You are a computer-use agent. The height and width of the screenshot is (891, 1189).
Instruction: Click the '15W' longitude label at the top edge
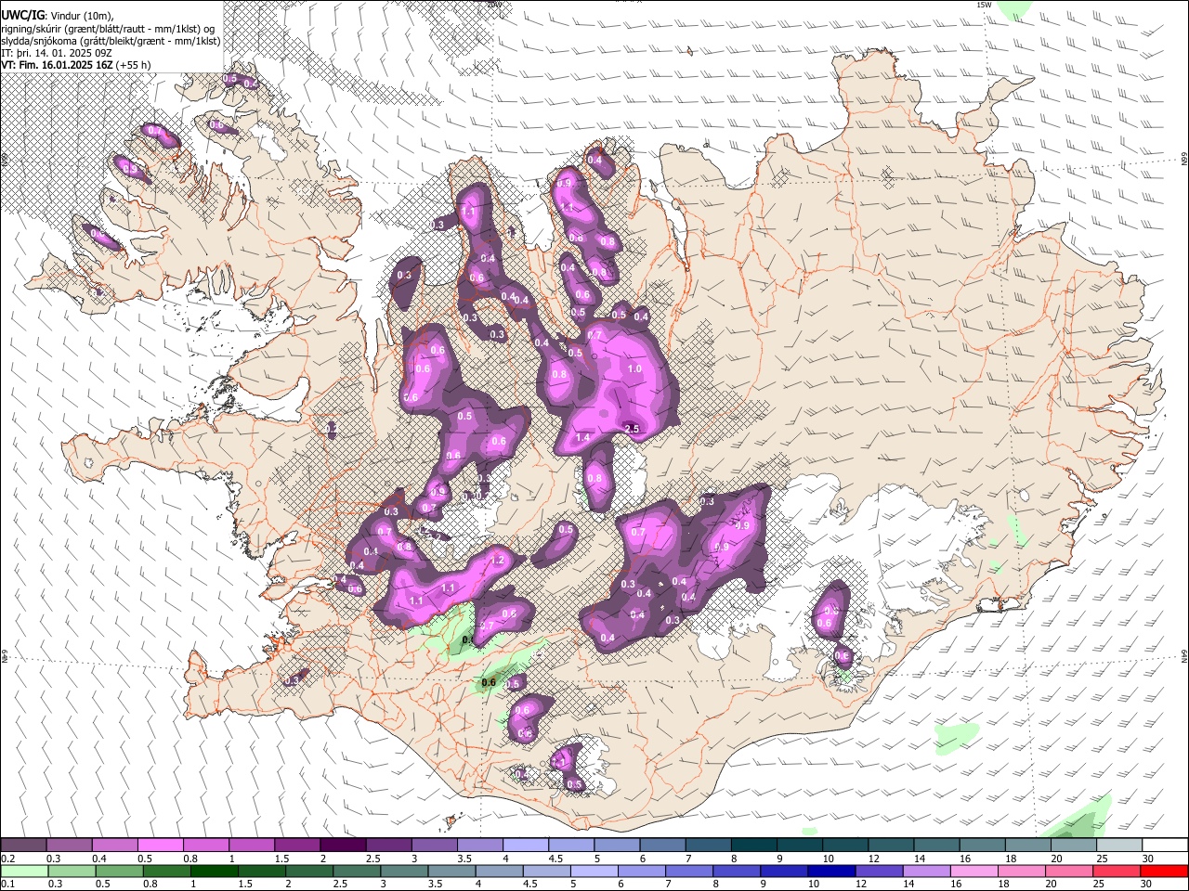tap(985, 5)
